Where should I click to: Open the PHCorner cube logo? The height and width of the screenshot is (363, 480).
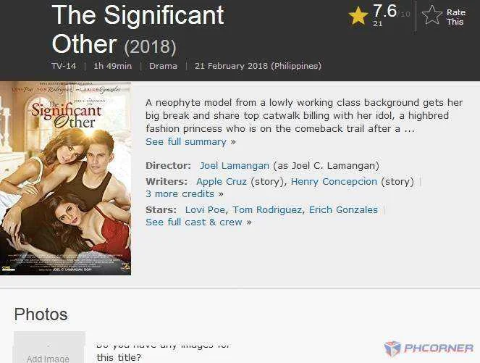(x=392, y=349)
